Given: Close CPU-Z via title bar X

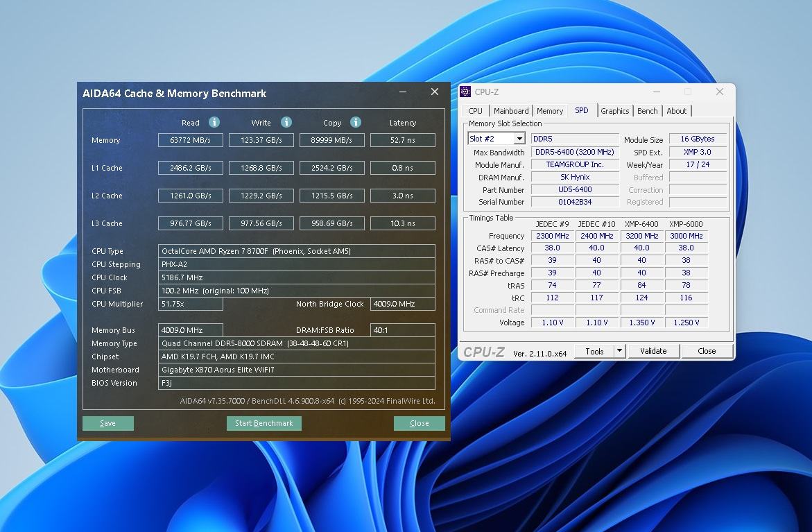Looking at the screenshot, I should 719,92.
